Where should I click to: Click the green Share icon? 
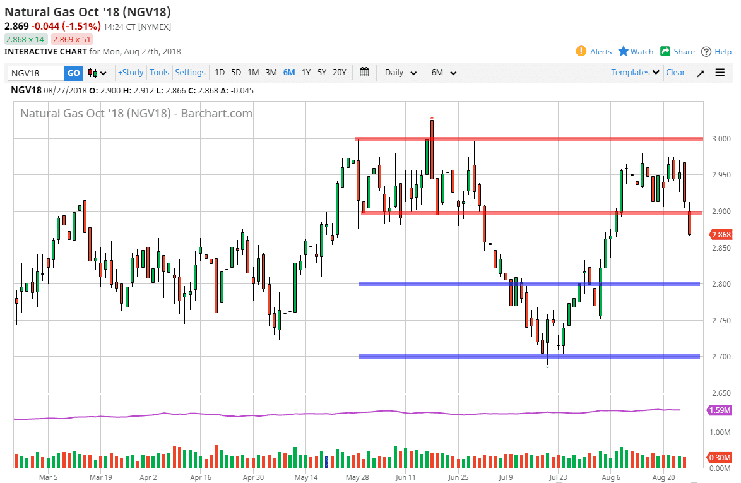pyautogui.click(x=665, y=51)
